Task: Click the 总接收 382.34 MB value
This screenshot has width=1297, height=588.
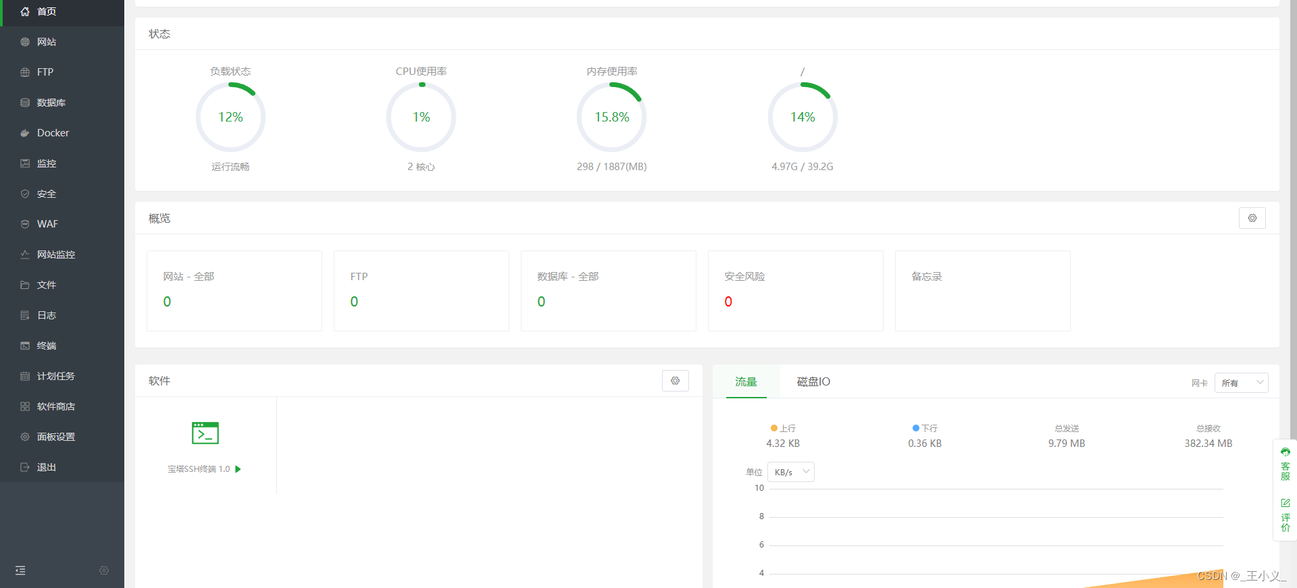Action: (1209, 444)
